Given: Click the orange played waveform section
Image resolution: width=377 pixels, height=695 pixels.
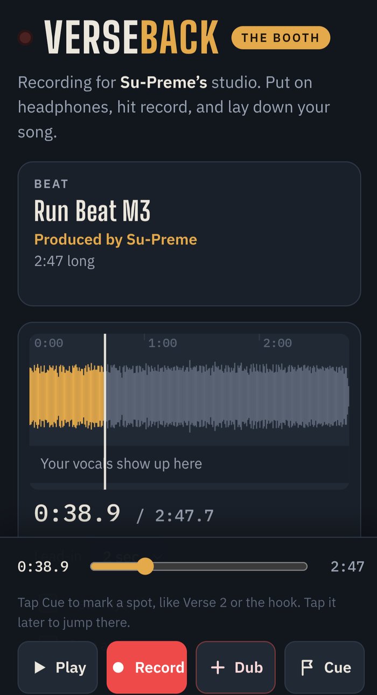Looking at the screenshot, I should click(x=66, y=396).
